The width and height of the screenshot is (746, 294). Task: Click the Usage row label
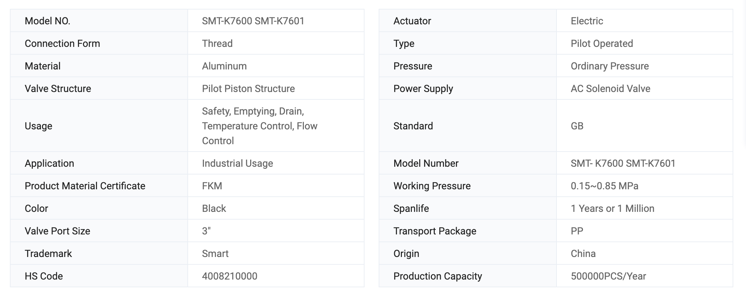[38, 126]
